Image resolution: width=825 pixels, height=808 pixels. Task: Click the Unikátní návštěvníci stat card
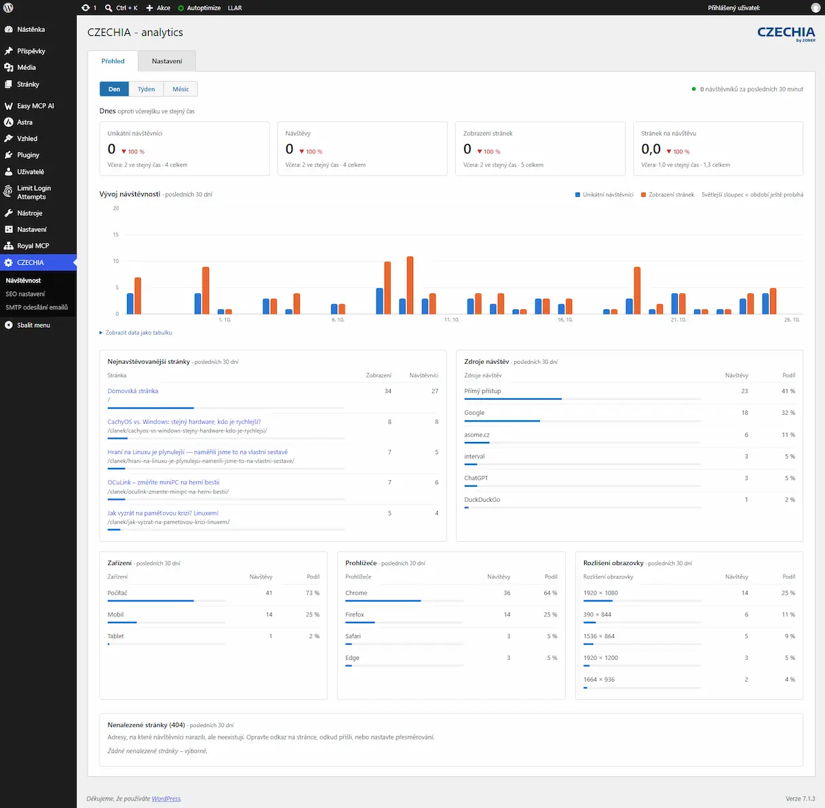[x=185, y=149]
